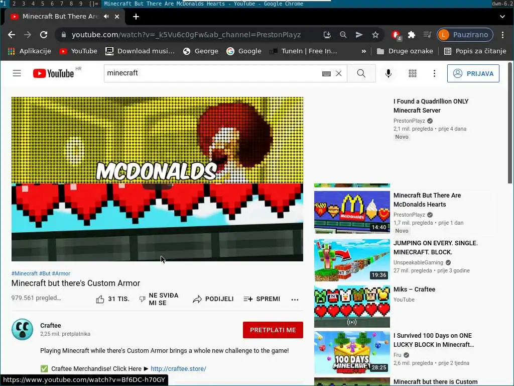Click the PRETPLATI ME subscribe button

click(273, 330)
